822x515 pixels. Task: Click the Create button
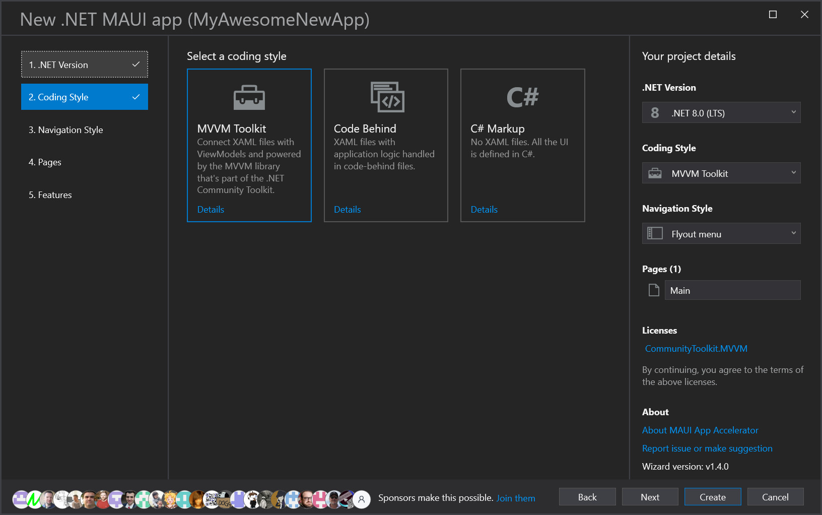tap(713, 497)
